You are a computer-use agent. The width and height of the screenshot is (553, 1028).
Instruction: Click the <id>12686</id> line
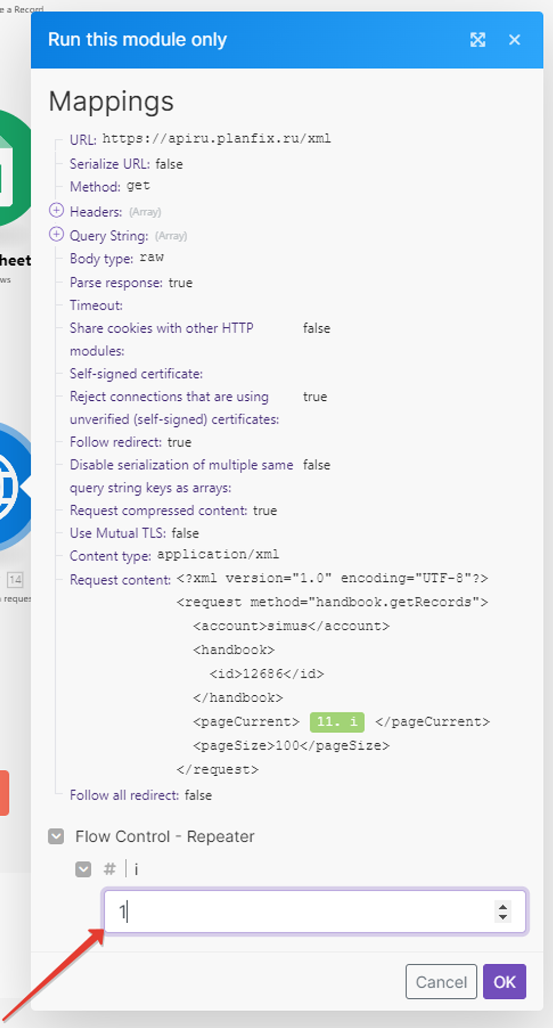pos(267,674)
